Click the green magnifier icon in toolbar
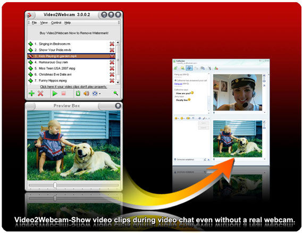The width and height of the screenshot is (303, 233). pyautogui.click(x=115, y=93)
